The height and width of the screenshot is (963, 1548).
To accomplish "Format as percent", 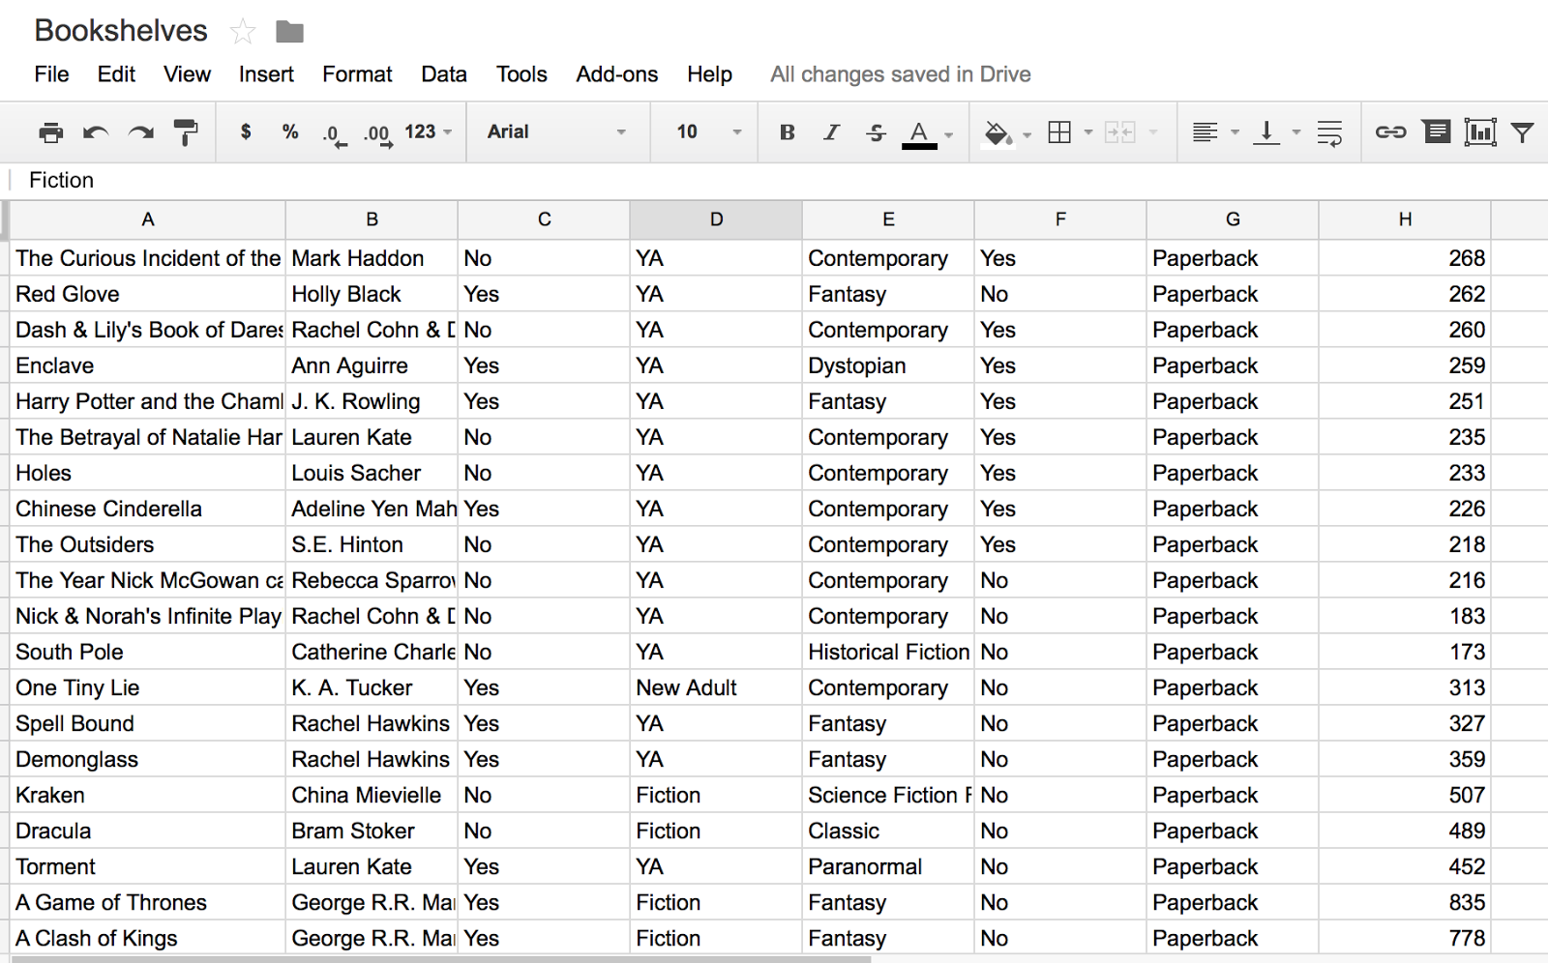I will (290, 131).
